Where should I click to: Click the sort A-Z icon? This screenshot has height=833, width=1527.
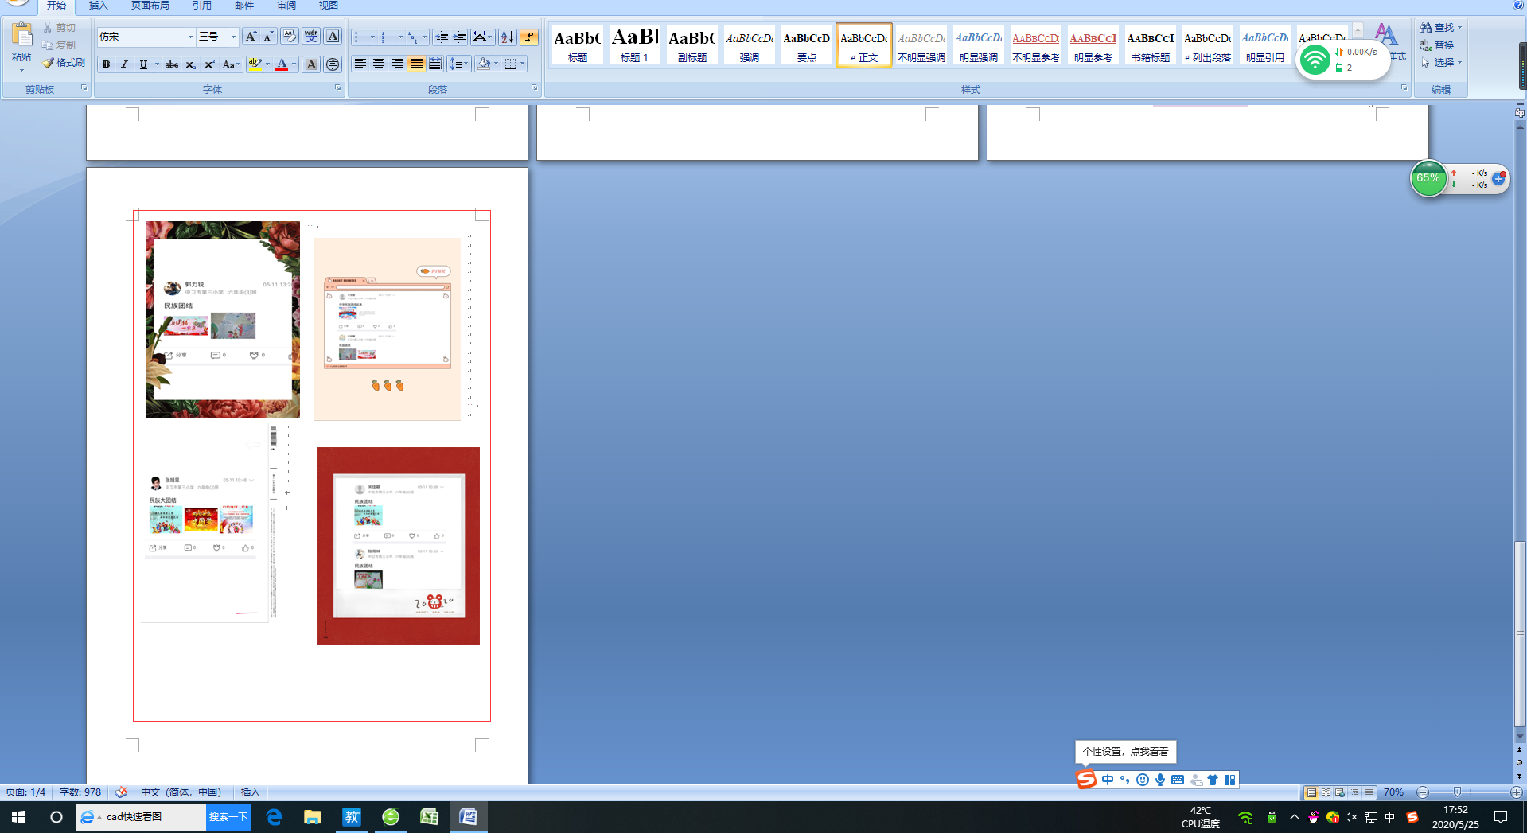pos(507,37)
